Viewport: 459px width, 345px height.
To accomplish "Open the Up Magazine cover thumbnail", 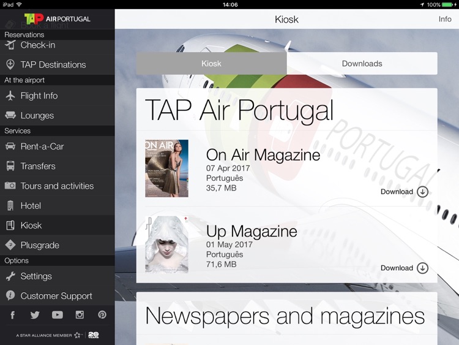I will pyautogui.click(x=166, y=245).
